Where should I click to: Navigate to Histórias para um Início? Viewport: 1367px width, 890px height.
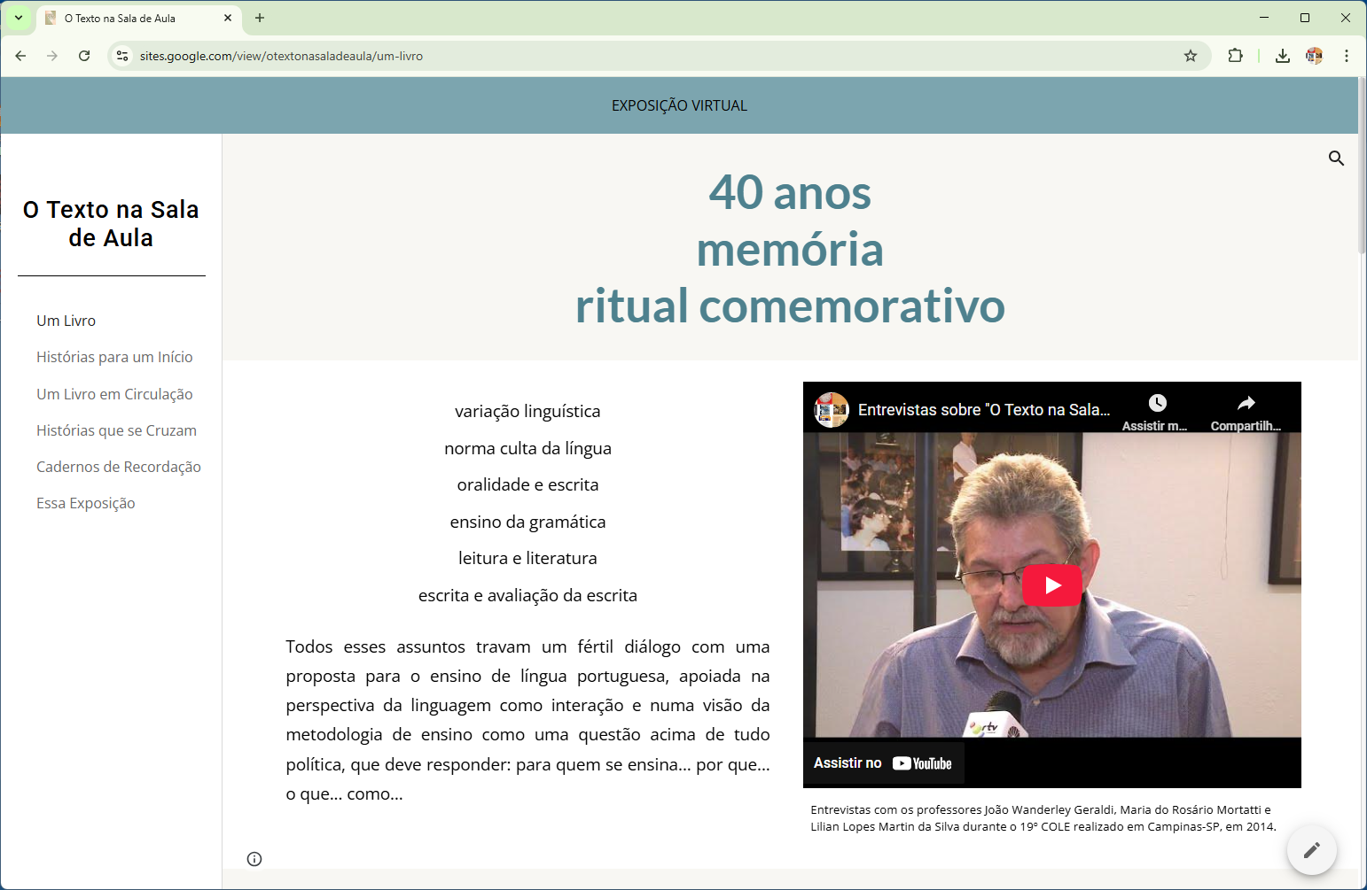click(x=114, y=357)
